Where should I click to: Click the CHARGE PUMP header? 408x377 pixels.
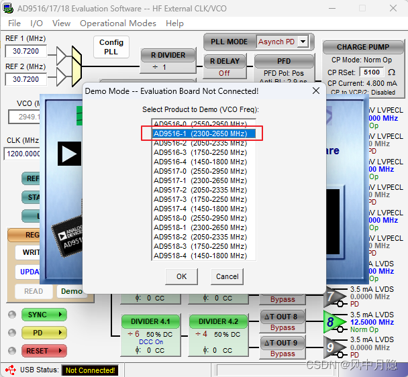363,47
